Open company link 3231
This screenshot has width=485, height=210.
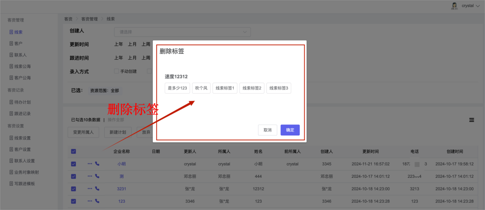coord(122,189)
